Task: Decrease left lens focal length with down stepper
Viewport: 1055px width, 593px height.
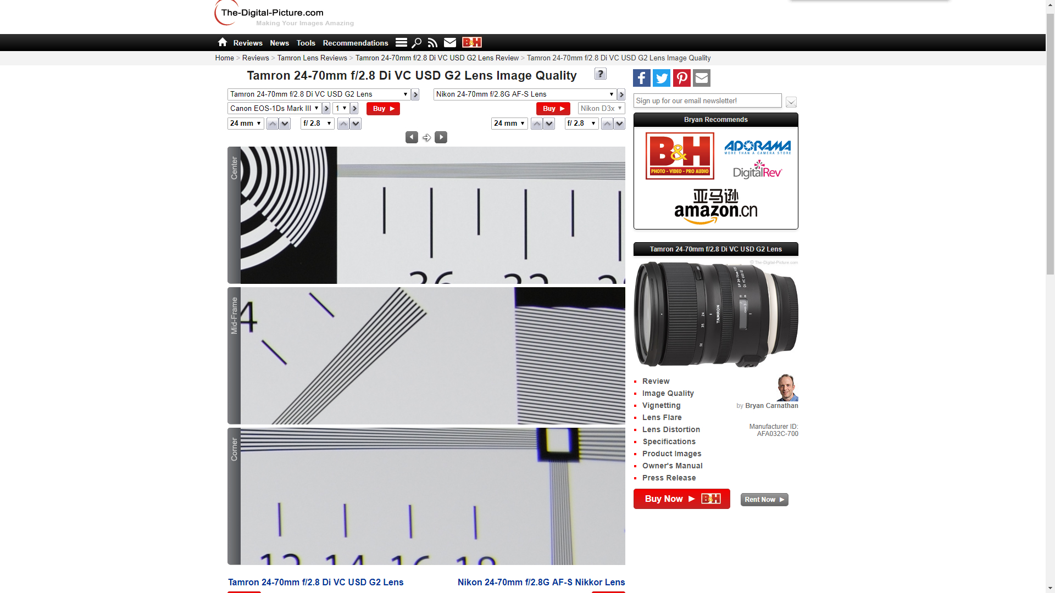Action: 285,124
